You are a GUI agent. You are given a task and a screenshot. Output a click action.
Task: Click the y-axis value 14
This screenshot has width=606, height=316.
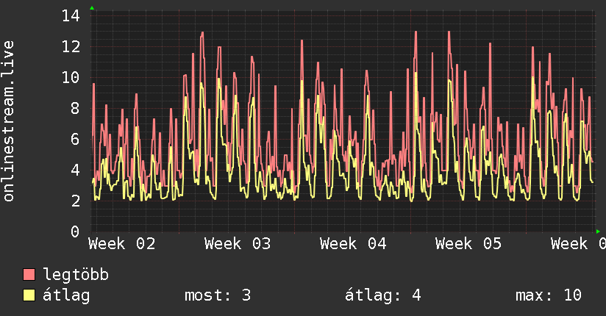(71, 16)
